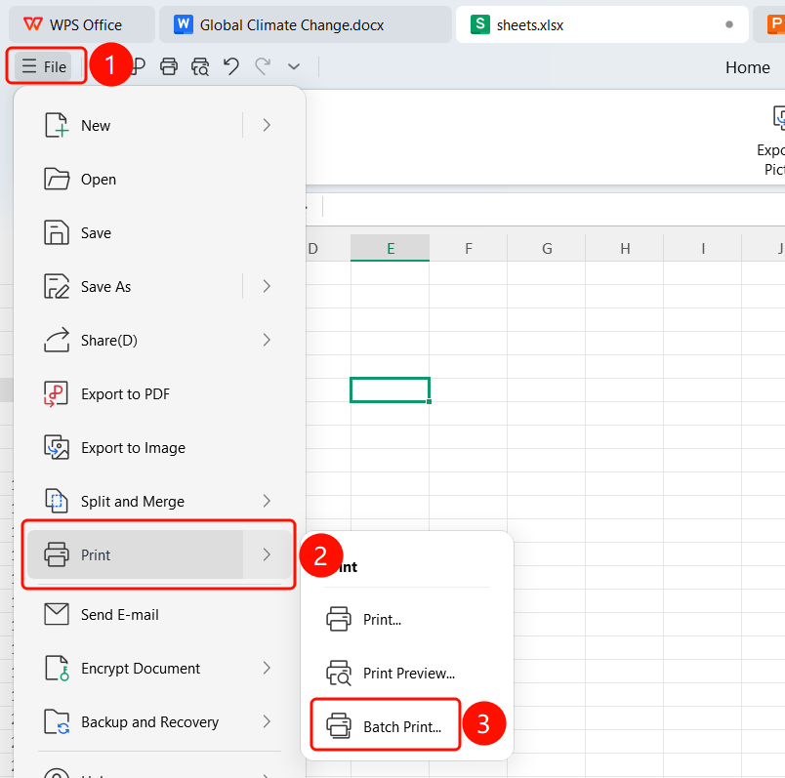
Task: Click the Print Preview icon in quick access toolbar
Action: pos(200,66)
